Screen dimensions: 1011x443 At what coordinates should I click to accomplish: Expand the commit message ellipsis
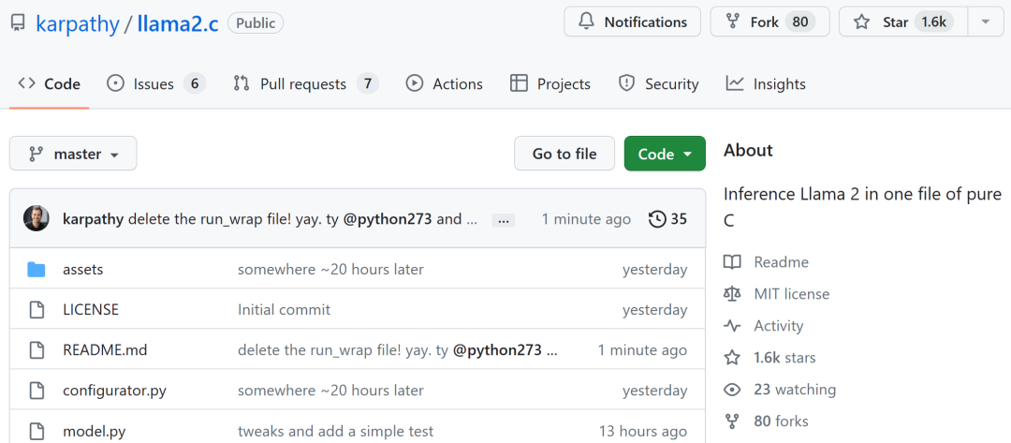click(x=504, y=220)
